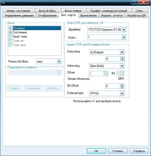Go to the Атрибуты GIF tab

pos(137,15)
